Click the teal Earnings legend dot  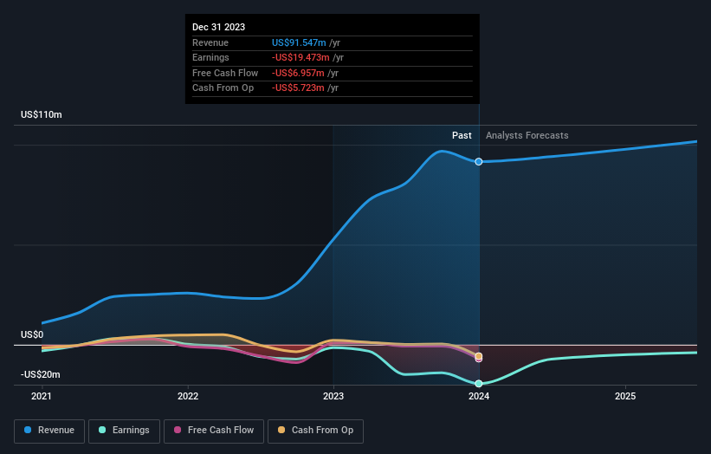pyautogui.click(x=102, y=430)
